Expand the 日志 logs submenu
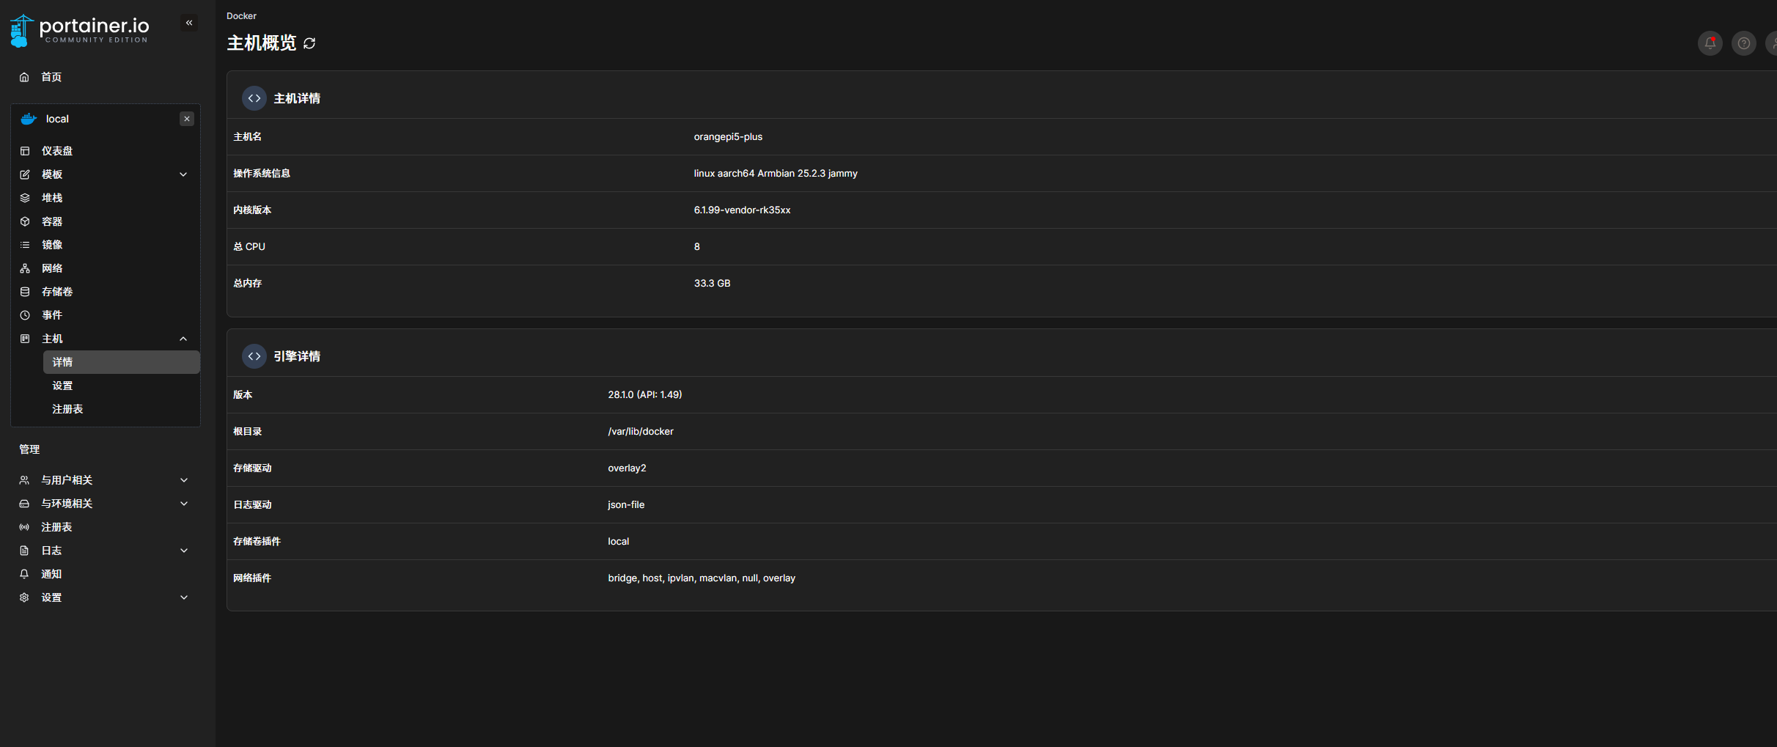 coord(184,551)
